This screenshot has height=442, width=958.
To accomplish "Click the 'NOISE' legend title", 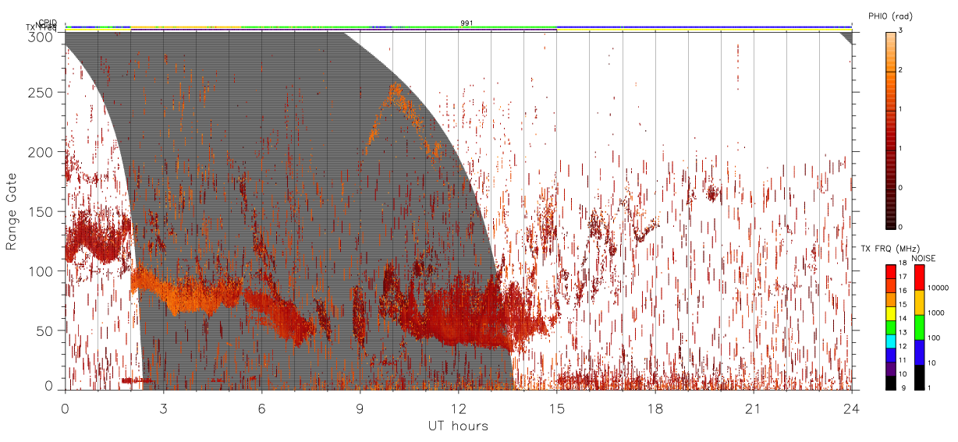I will pos(924,258).
